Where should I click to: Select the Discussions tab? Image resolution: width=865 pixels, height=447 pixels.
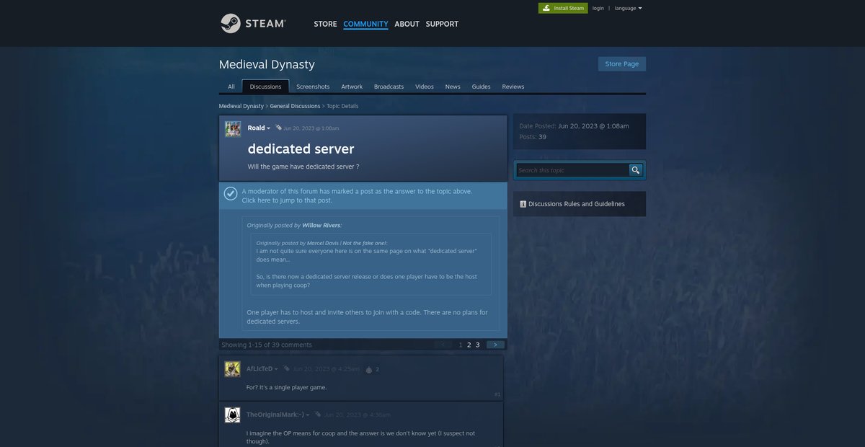pos(265,87)
